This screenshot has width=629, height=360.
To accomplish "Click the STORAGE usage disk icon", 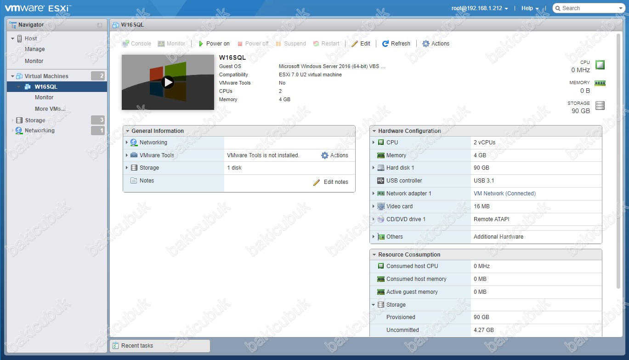I will pyautogui.click(x=600, y=106).
